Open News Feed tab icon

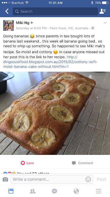11,191
